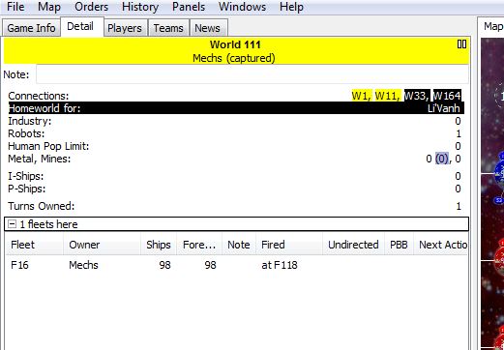Switch to the Teams tab

pyautogui.click(x=168, y=28)
